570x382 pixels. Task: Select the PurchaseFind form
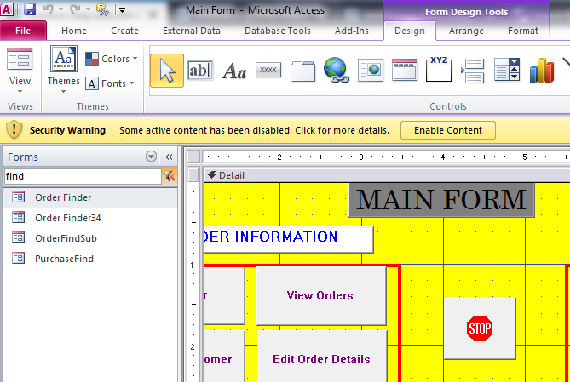(x=89, y=259)
